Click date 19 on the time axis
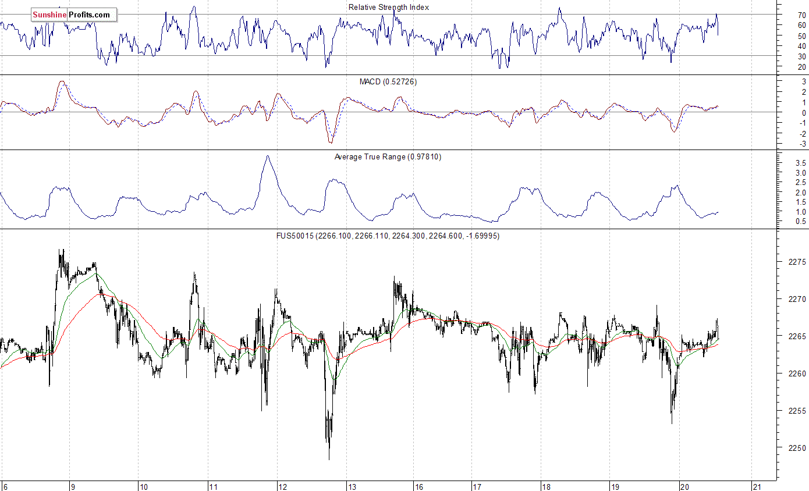This screenshot has height=491, width=809. pyautogui.click(x=616, y=486)
